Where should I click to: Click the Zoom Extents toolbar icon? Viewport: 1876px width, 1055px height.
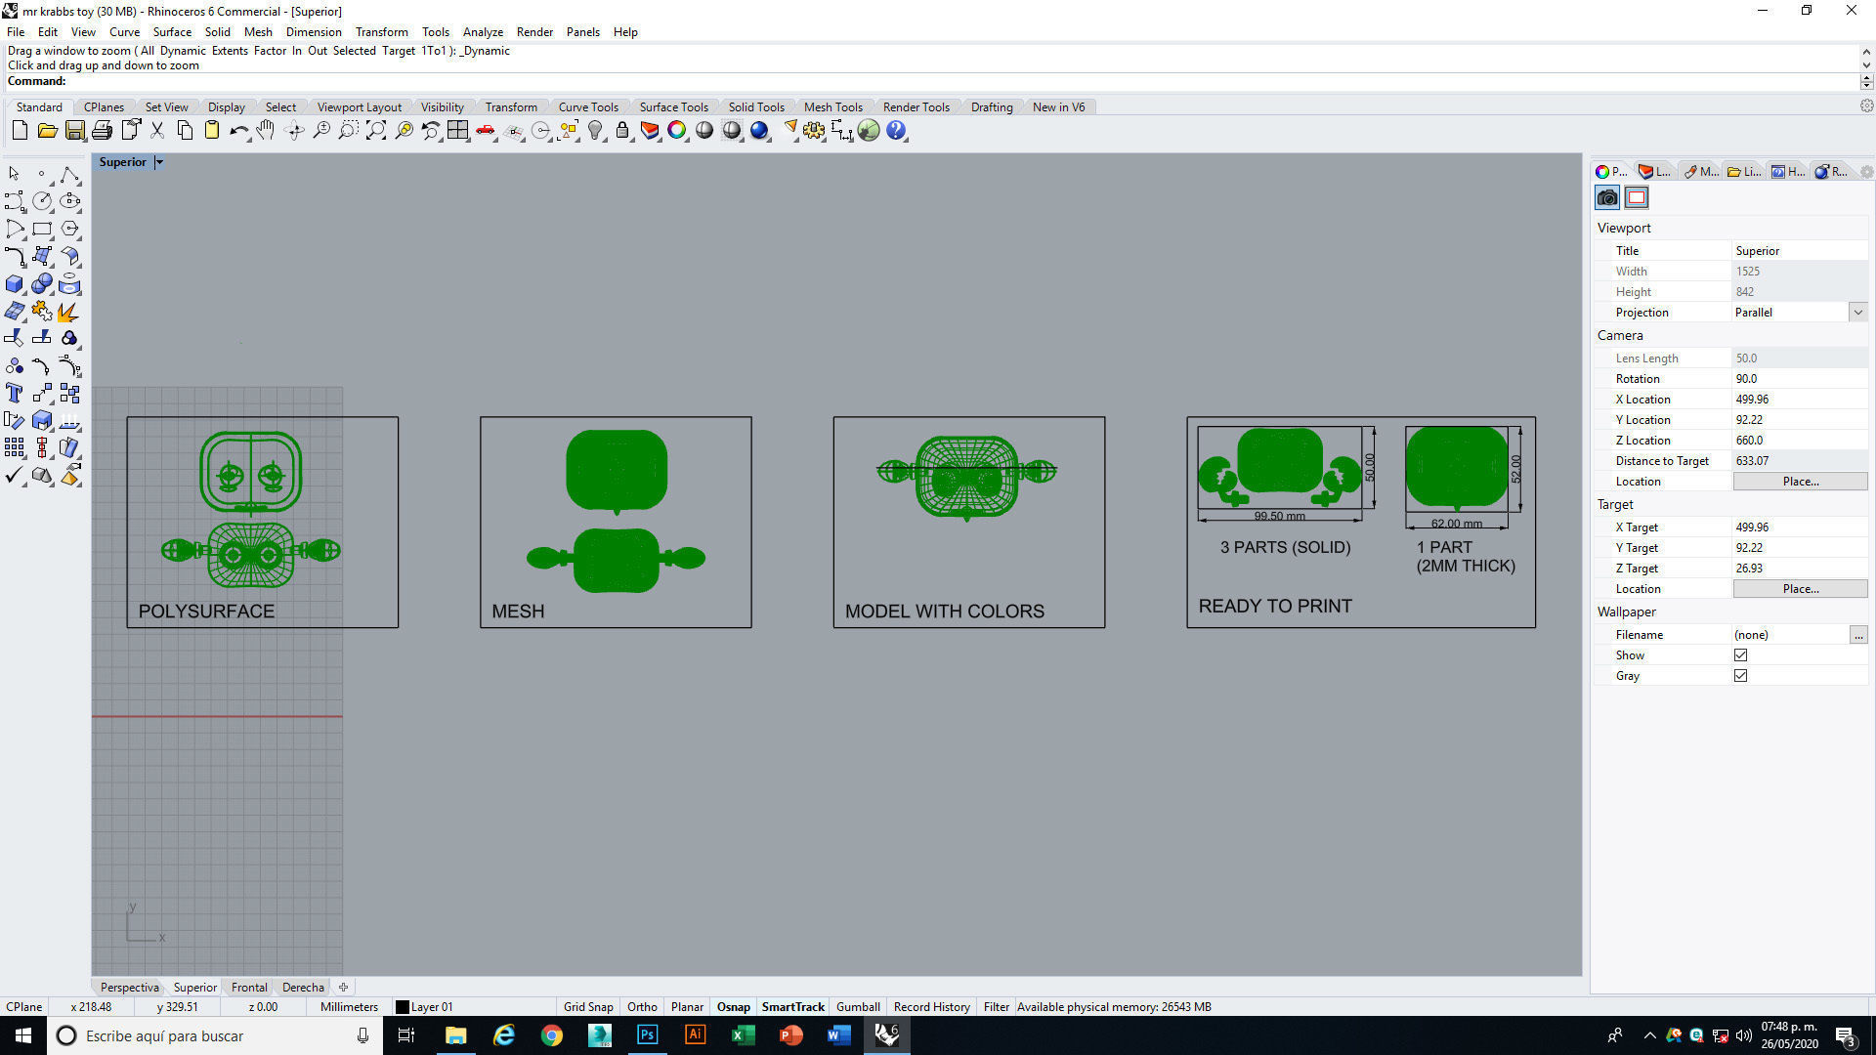(376, 131)
